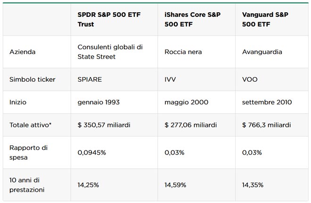Click the 14,59% performance value
The image size is (311, 203).
[176, 185]
